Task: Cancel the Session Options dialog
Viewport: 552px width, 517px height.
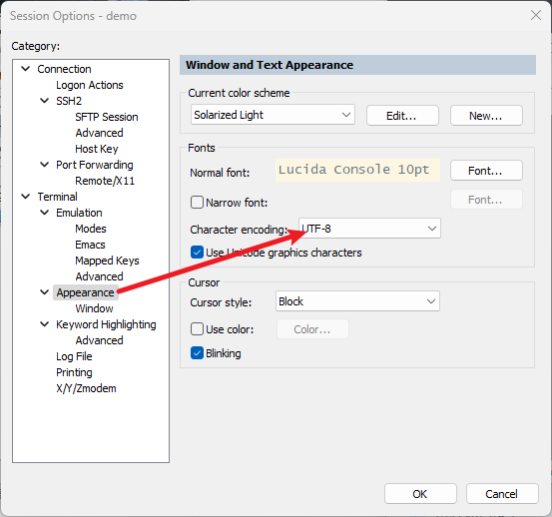Action: [x=502, y=494]
